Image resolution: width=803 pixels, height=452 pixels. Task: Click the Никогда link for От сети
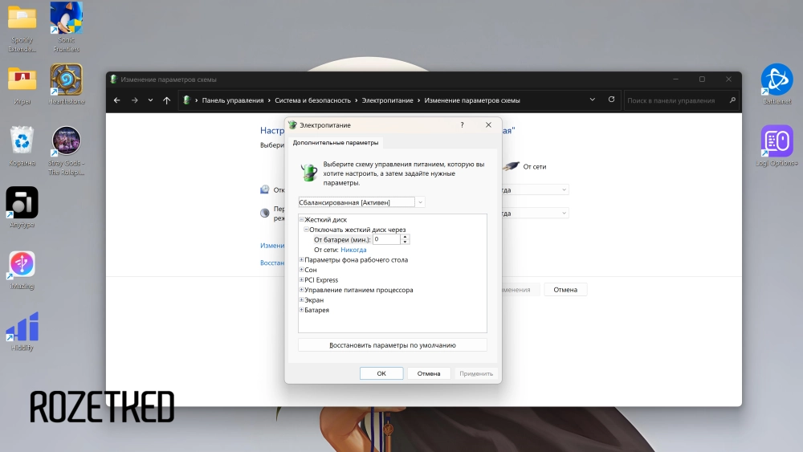pyautogui.click(x=353, y=250)
